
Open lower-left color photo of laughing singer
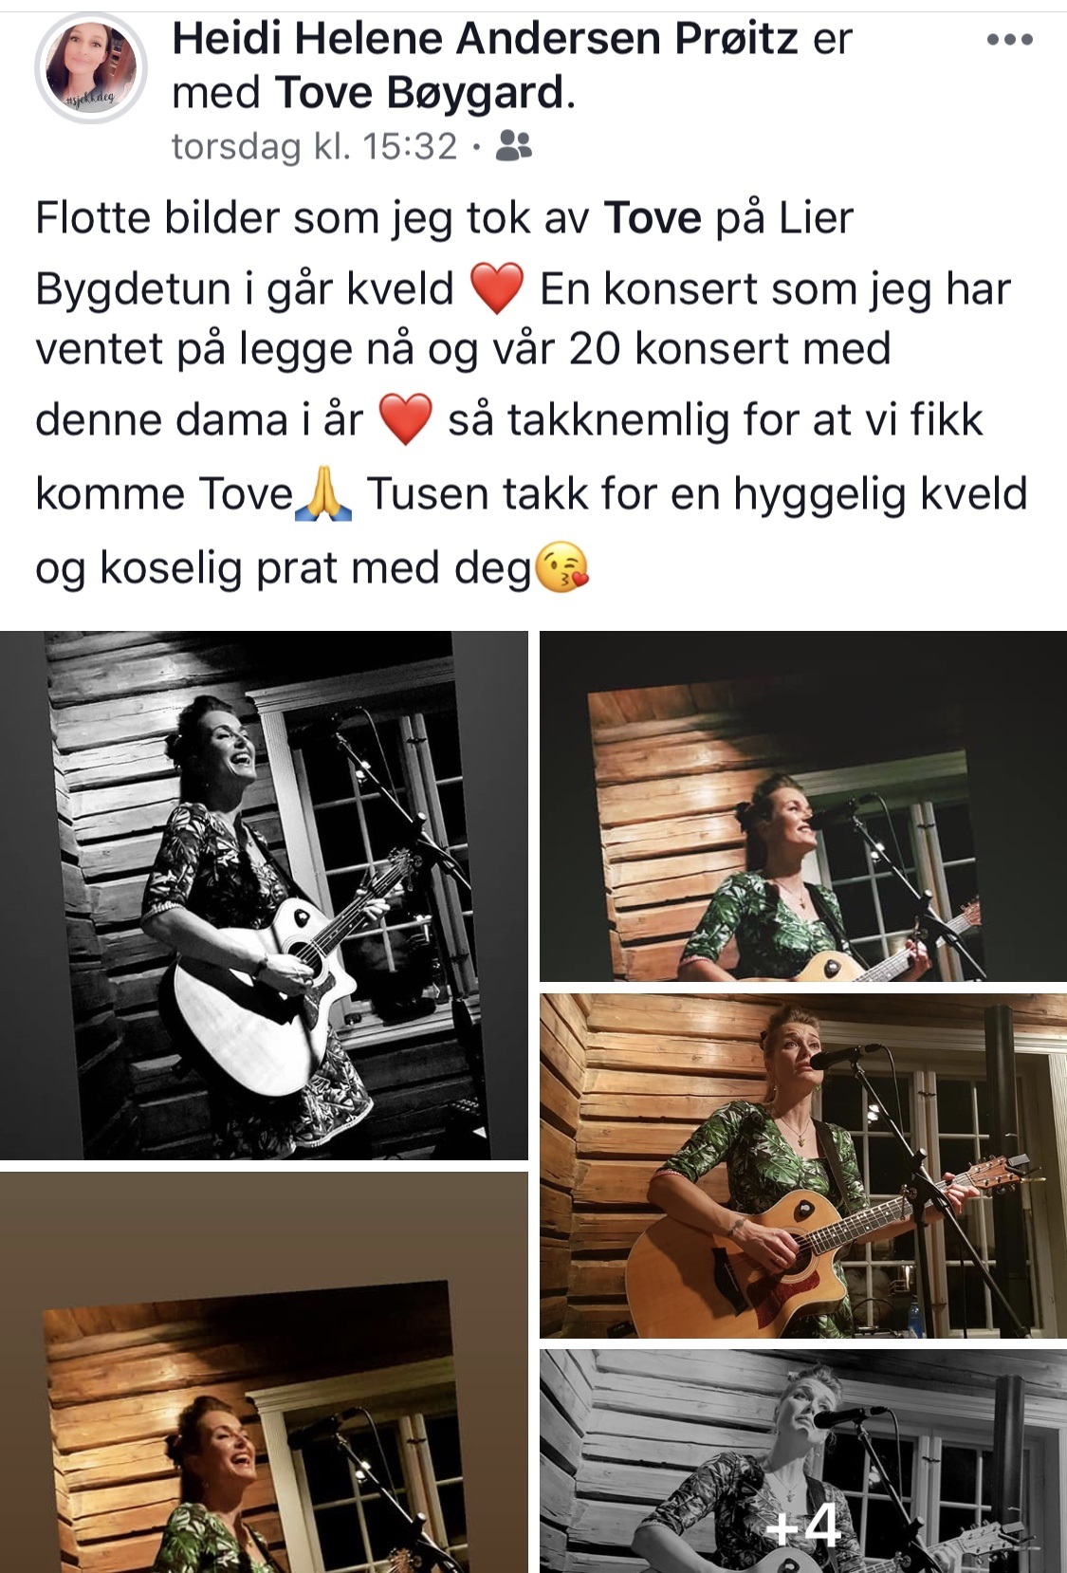pos(264,1373)
